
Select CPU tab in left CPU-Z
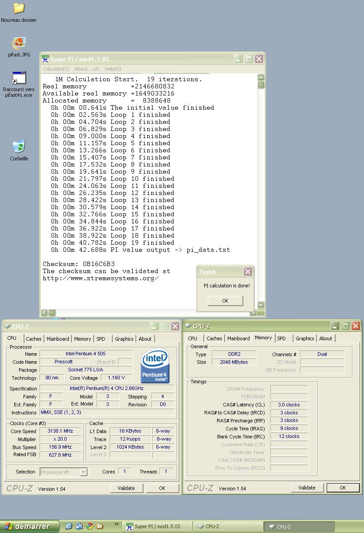12,338
